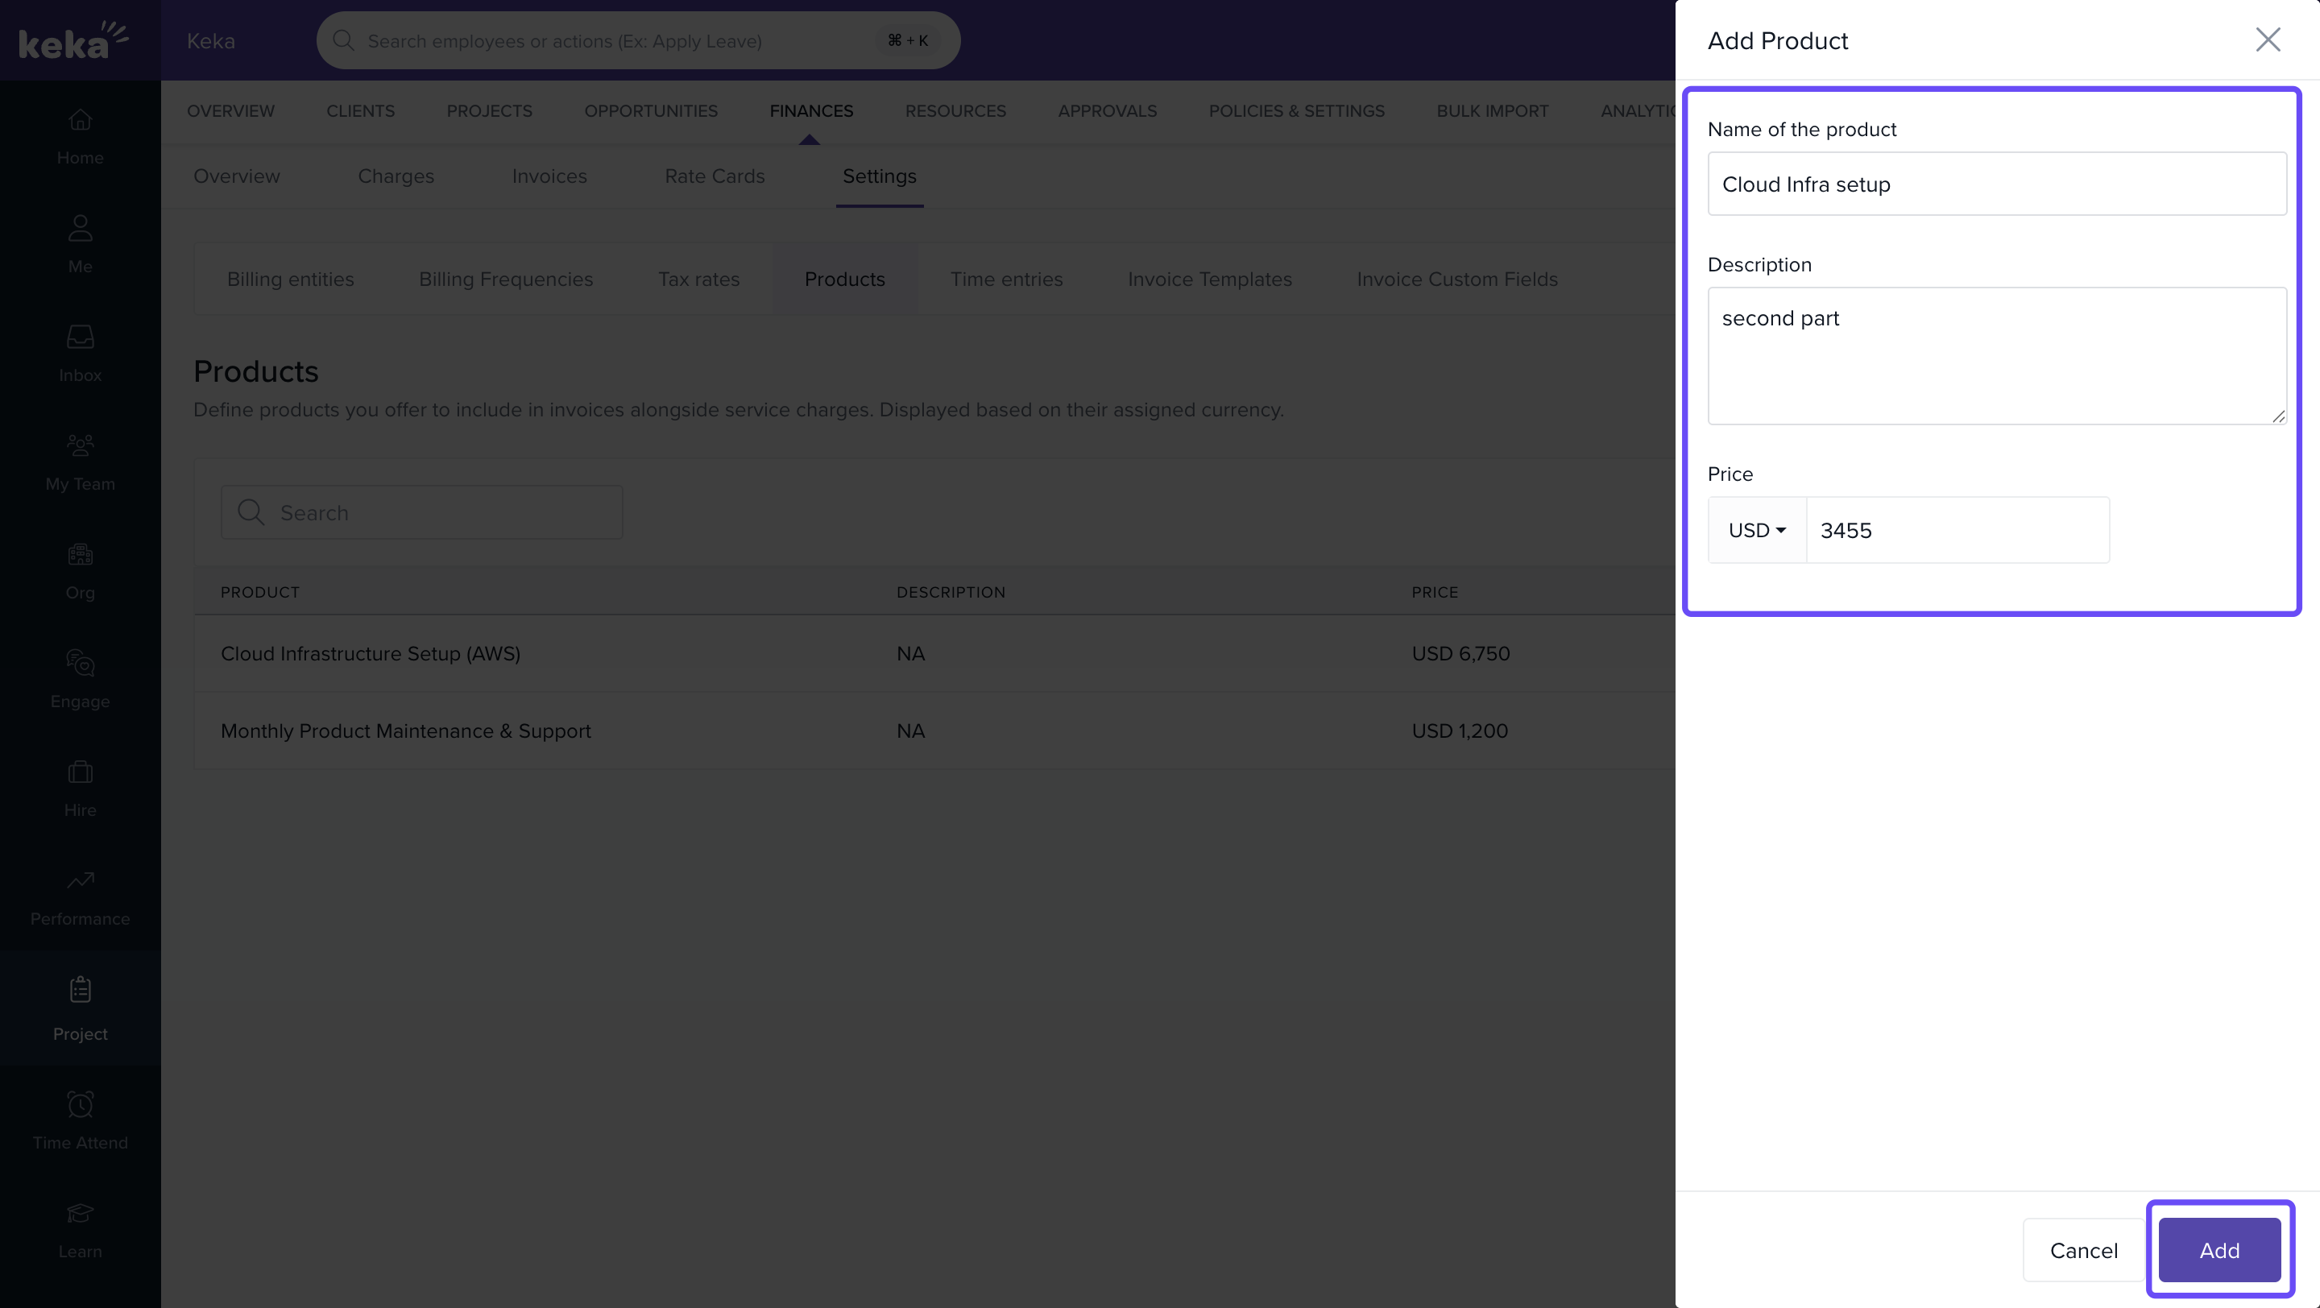Click the Inbox tray icon
The image size is (2320, 1308).
tap(81, 337)
